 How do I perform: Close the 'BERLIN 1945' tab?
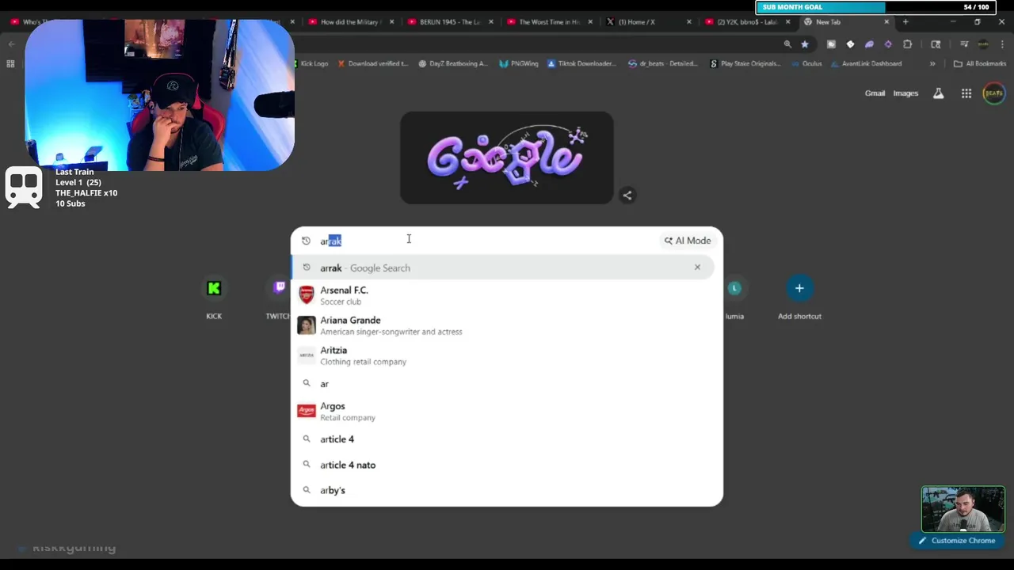[490, 22]
